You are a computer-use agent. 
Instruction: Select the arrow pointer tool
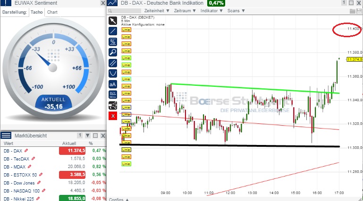coord(113,21)
